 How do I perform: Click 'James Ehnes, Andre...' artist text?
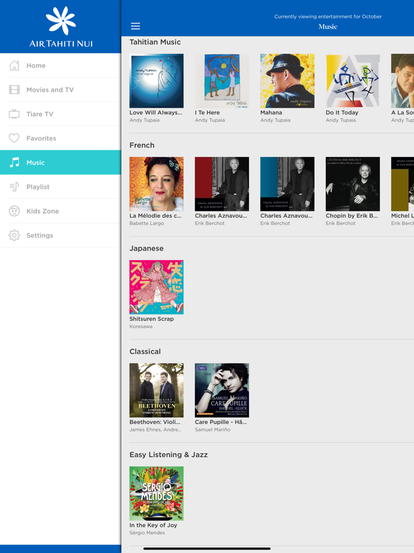click(x=156, y=430)
